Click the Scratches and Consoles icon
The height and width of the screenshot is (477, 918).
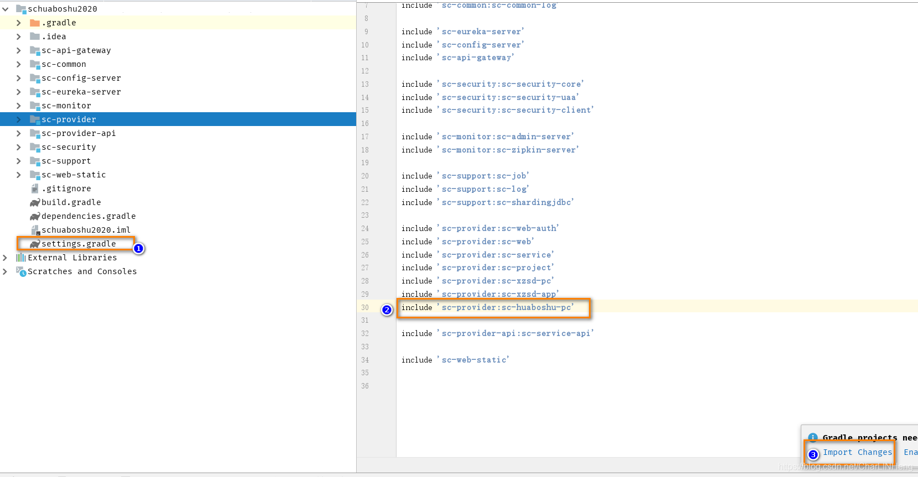(x=21, y=271)
